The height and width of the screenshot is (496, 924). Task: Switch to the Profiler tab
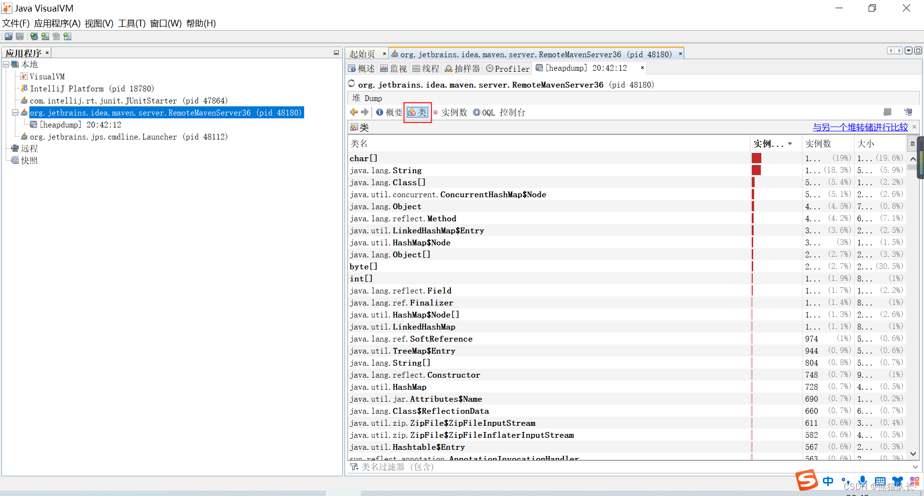508,69
